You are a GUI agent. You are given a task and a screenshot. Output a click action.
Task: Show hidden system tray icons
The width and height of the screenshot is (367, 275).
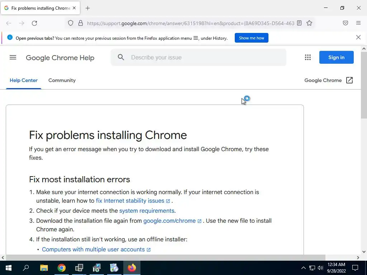click(303, 268)
